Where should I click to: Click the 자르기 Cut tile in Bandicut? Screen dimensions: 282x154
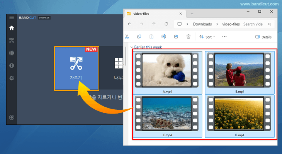click(x=76, y=69)
